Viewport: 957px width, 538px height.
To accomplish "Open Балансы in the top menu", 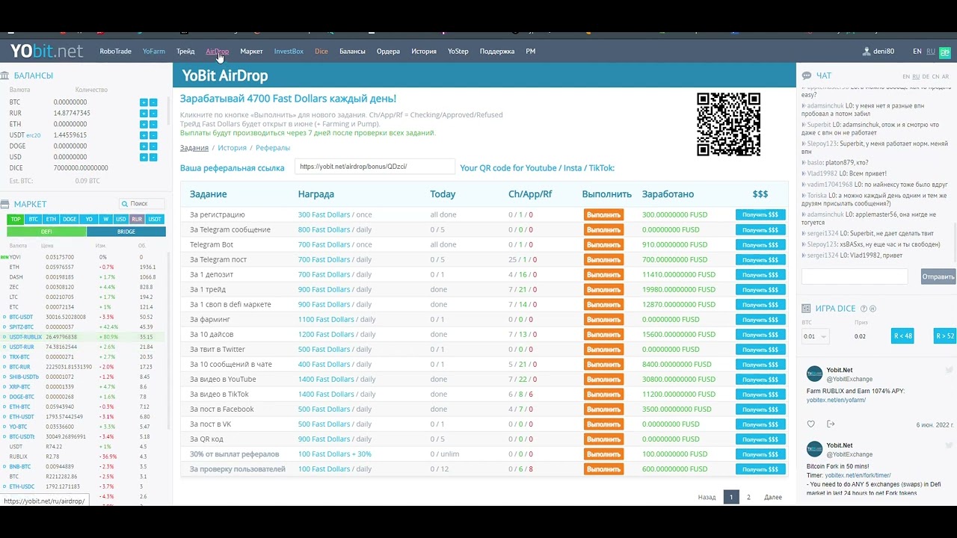I will point(352,52).
